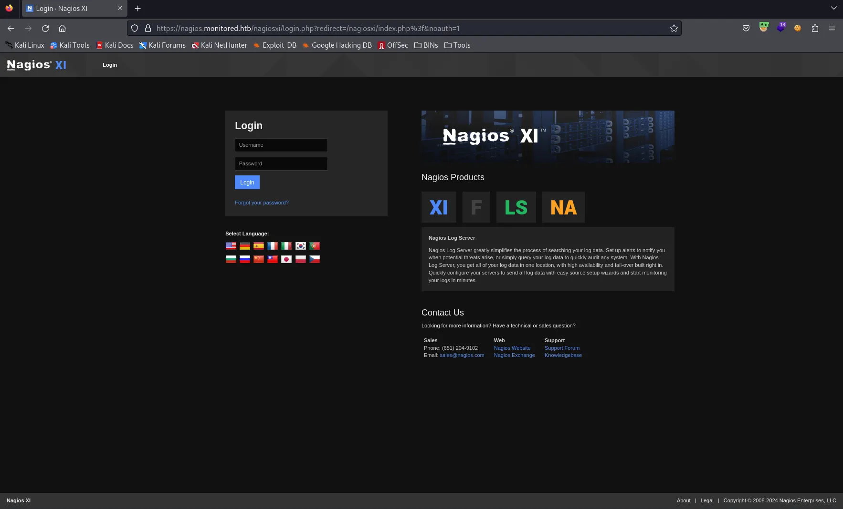Reload the current page
Viewport: 843px width, 509px height.
(x=45, y=28)
